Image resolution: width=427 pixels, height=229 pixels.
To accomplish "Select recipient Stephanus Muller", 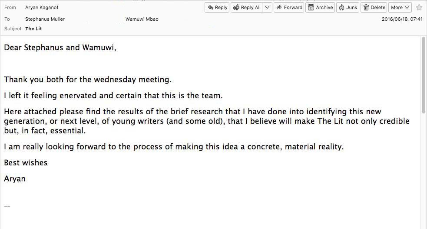I will (x=45, y=19).
